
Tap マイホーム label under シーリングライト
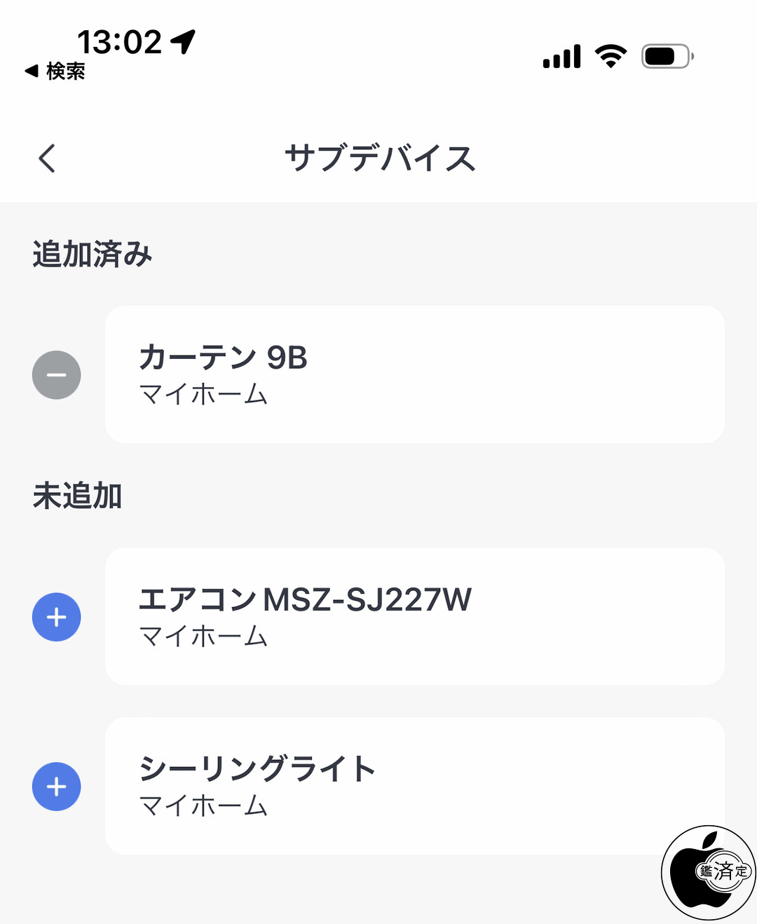[203, 806]
